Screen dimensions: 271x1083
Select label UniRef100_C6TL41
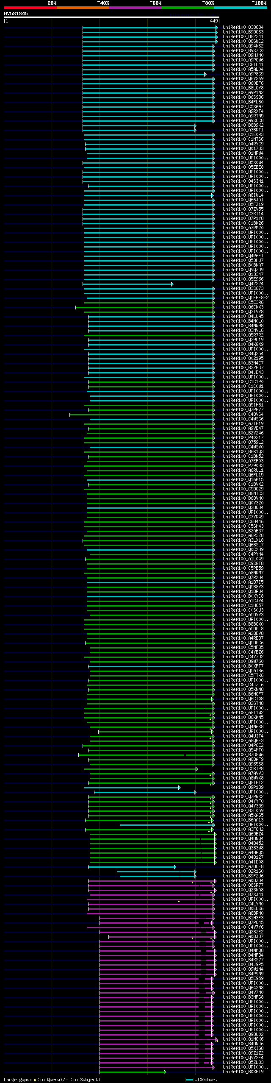click(243, 65)
